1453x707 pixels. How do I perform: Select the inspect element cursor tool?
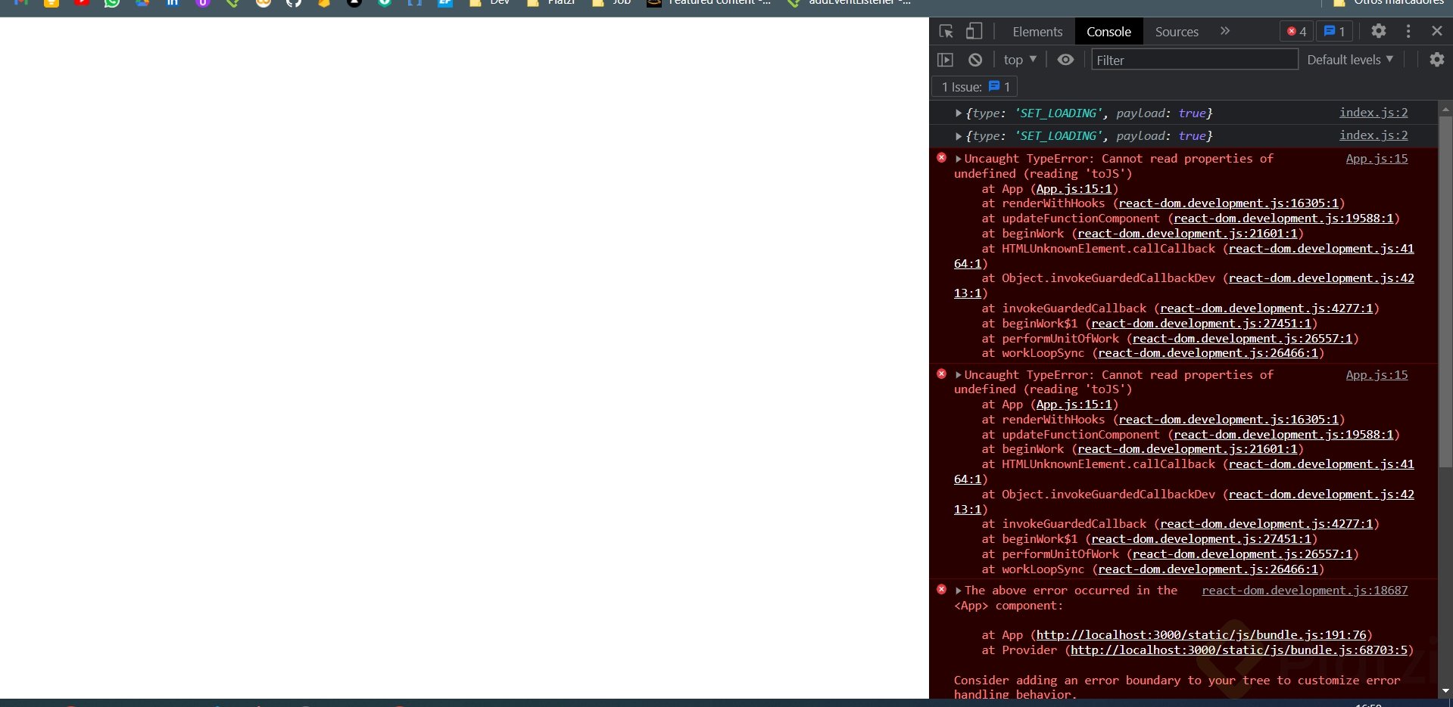(945, 31)
